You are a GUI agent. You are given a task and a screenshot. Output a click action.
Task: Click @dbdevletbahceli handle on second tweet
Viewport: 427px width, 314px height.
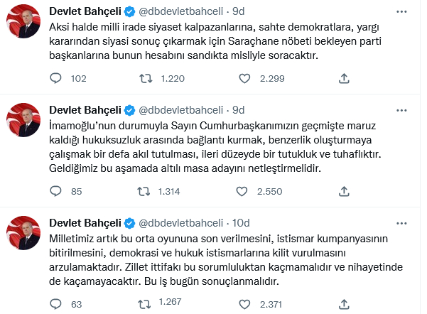[x=183, y=109]
